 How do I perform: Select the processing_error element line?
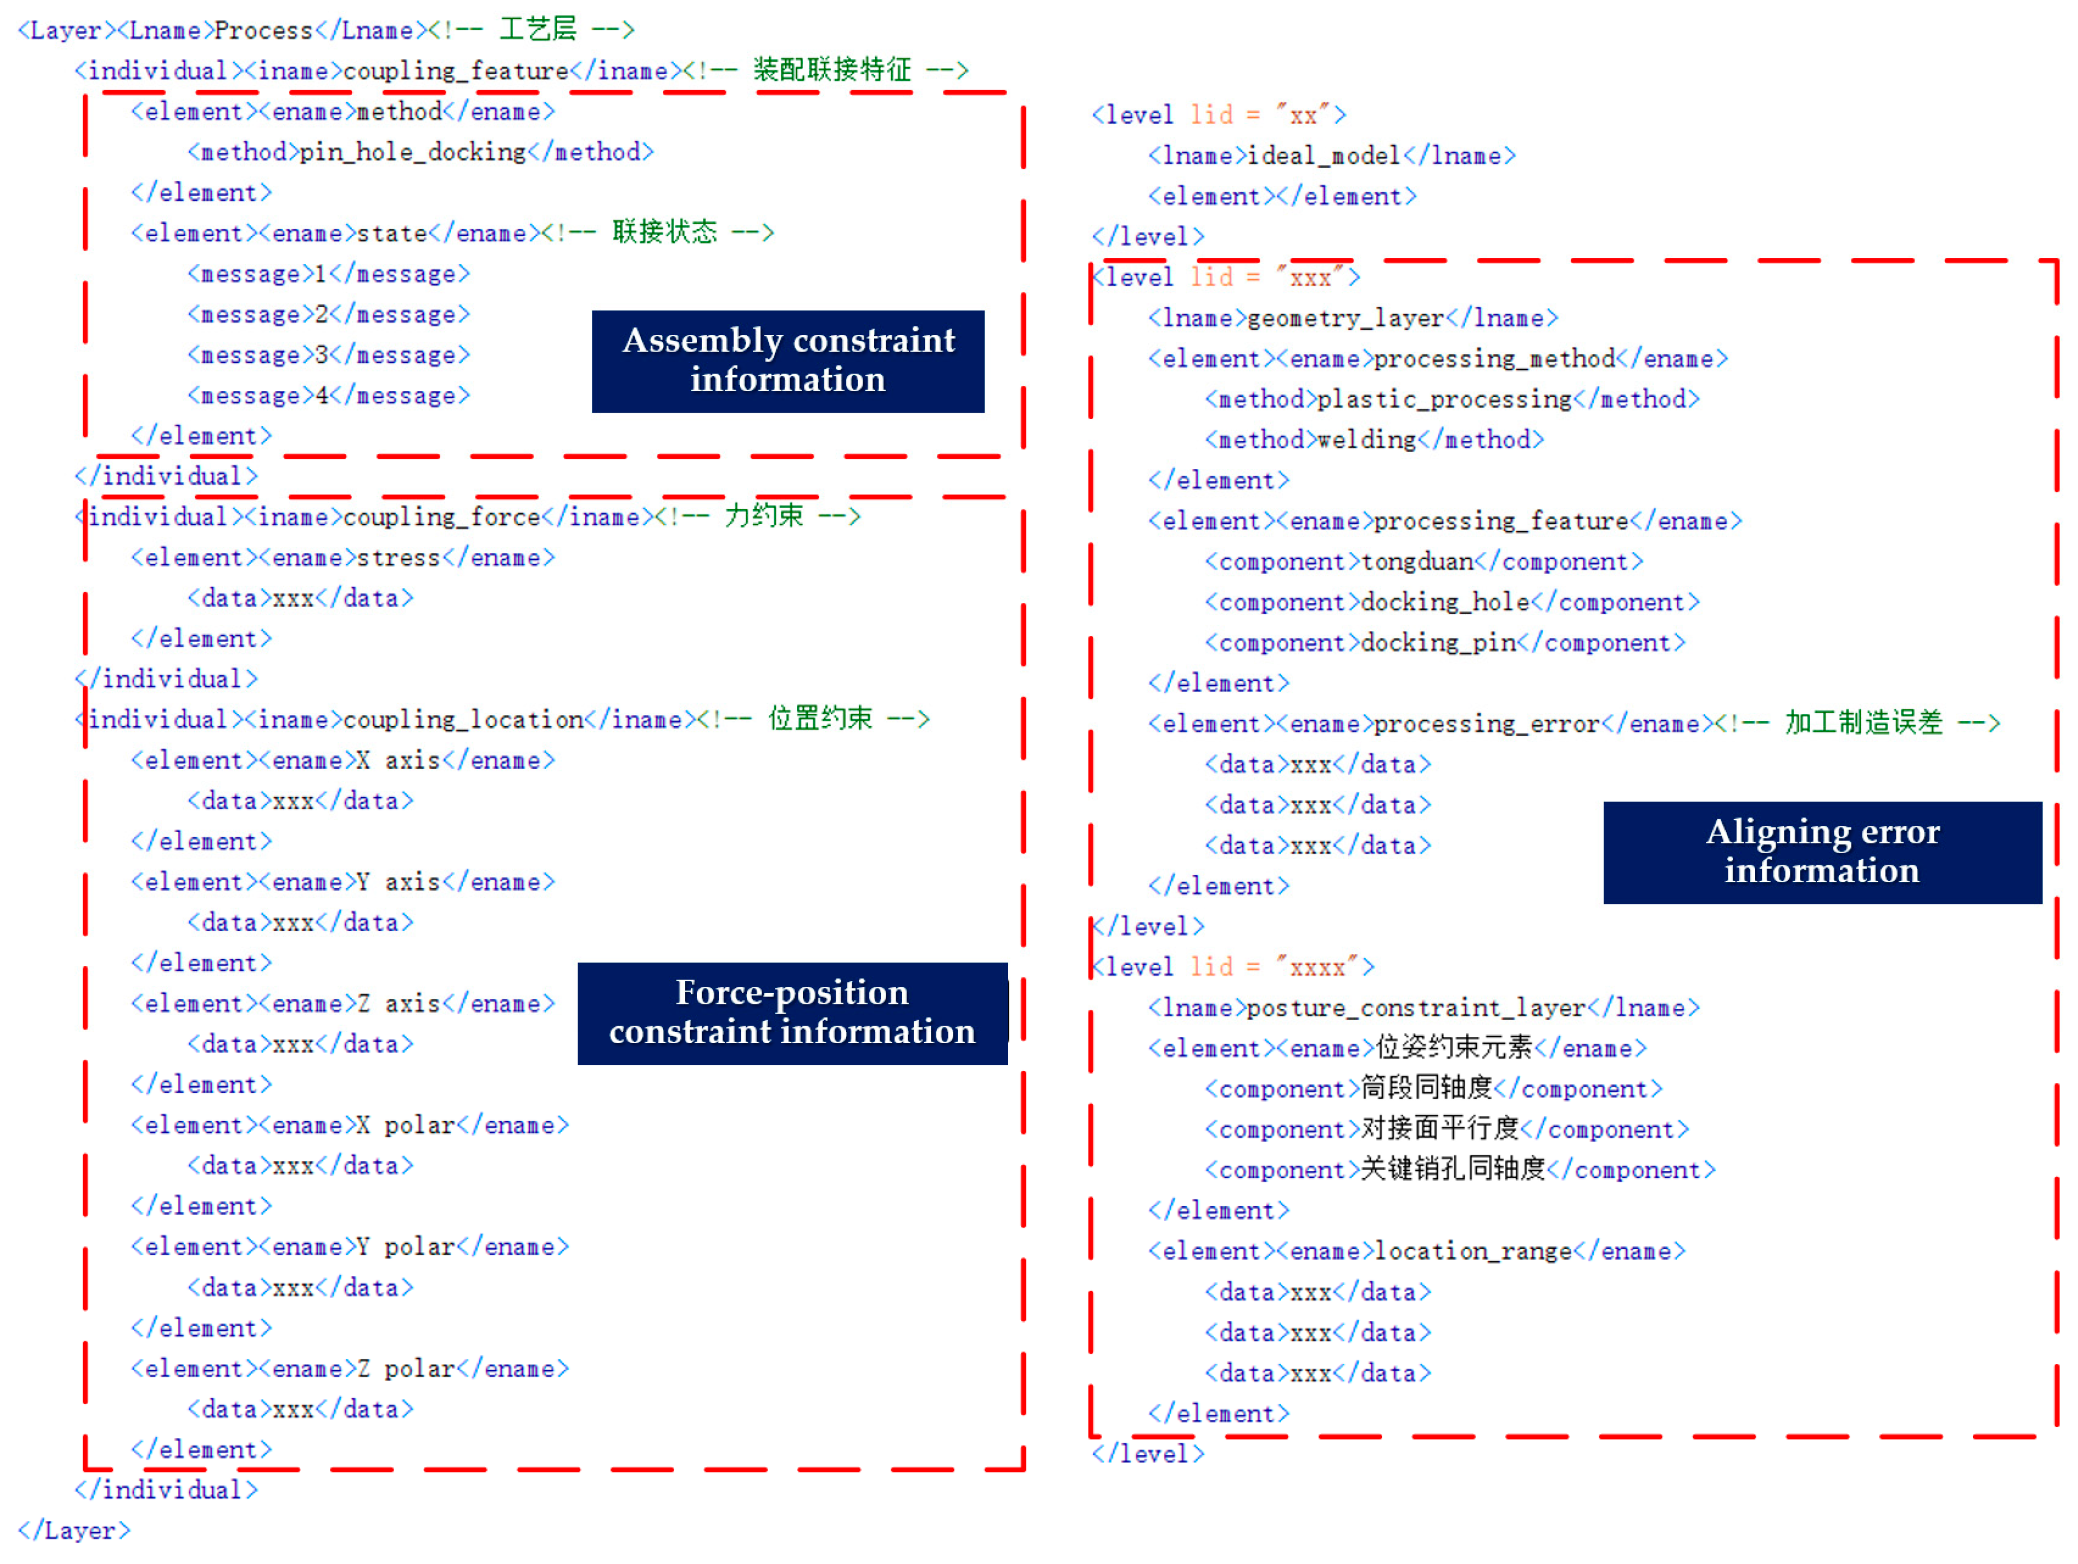click(x=1485, y=724)
